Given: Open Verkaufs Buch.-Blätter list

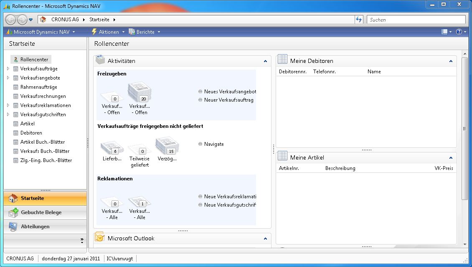Looking at the screenshot, I should (x=45, y=151).
